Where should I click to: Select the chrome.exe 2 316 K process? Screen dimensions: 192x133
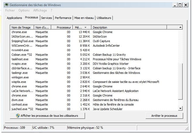pos(94,95)
